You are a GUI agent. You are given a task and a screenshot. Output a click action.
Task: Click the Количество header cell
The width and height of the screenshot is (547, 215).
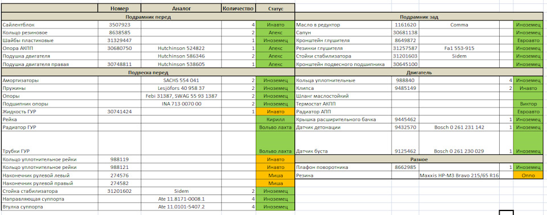pyautogui.click(x=239, y=9)
